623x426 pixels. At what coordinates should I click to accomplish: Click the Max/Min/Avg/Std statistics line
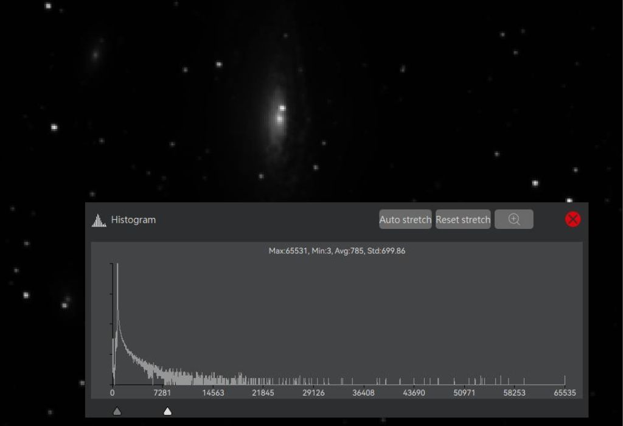(x=336, y=251)
